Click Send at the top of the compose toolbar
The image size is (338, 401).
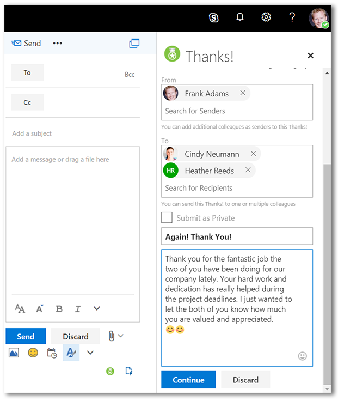(x=26, y=43)
